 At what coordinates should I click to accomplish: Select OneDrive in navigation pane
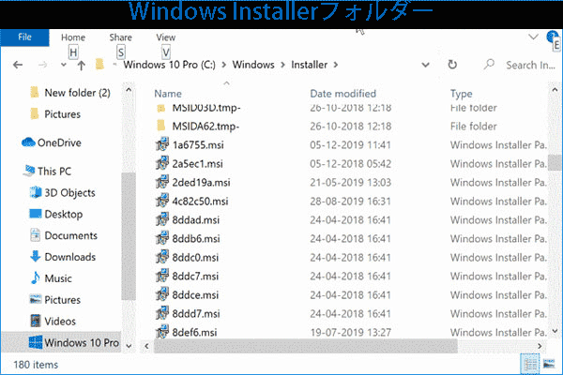coord(59,142)
